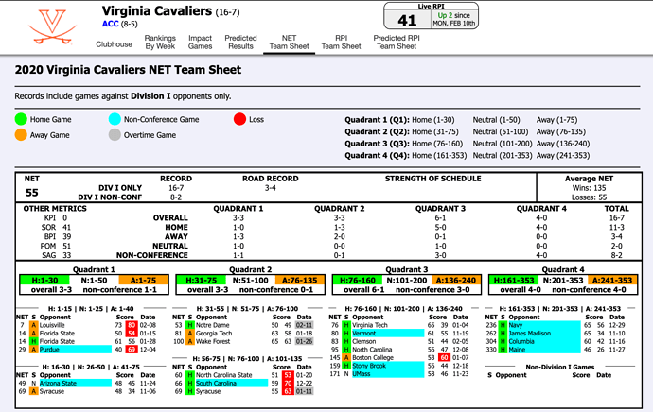This screenshot has height=412, width=653.
Task: Click the orange Away Game legend circle
Action: coord(21,135)
